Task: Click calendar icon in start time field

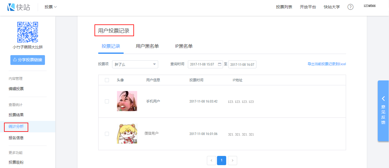Action: click(220, 64)
